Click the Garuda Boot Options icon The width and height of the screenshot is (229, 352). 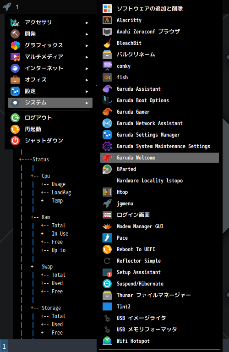(x=107, y=100)
